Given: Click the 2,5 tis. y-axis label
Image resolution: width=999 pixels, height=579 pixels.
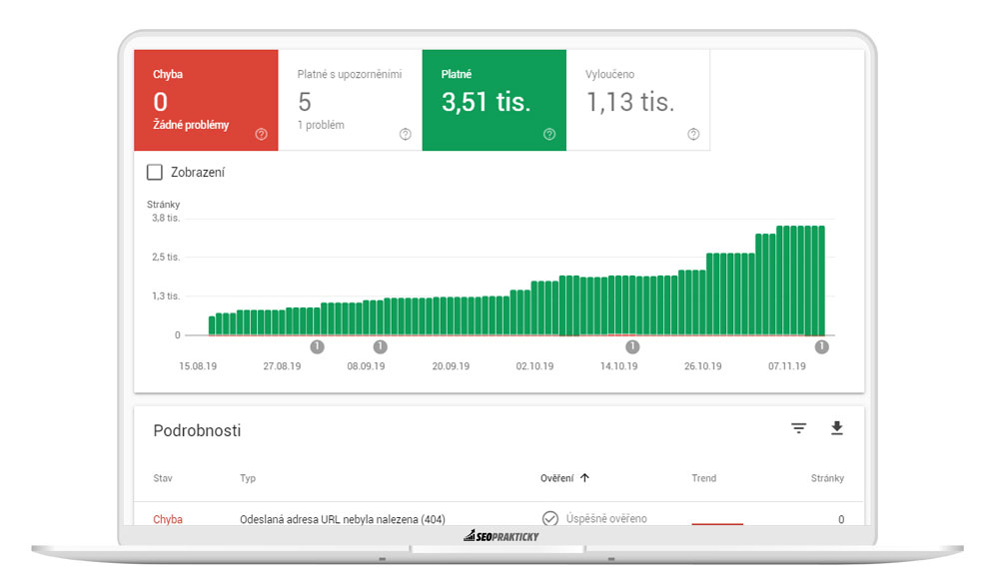Looking at the screenshot, I should [x=166, y=257].
